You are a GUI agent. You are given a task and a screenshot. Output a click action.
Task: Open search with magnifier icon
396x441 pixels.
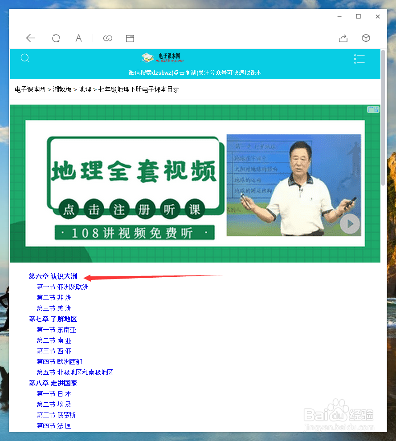(x=25, y=58)
